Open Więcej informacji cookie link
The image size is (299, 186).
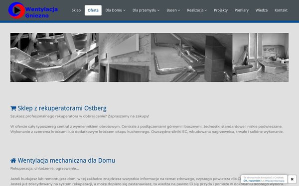tap(275, 181)
